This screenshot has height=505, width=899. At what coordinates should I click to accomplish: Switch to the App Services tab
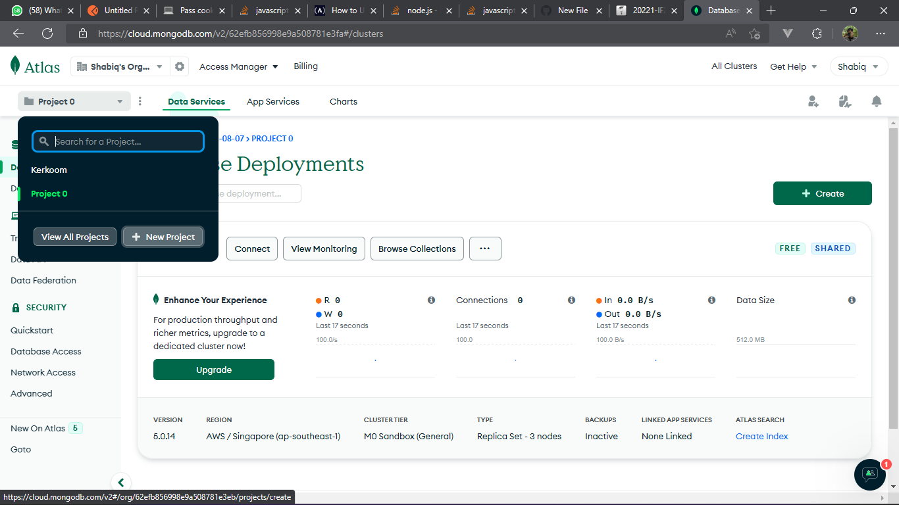pos(273,101)
